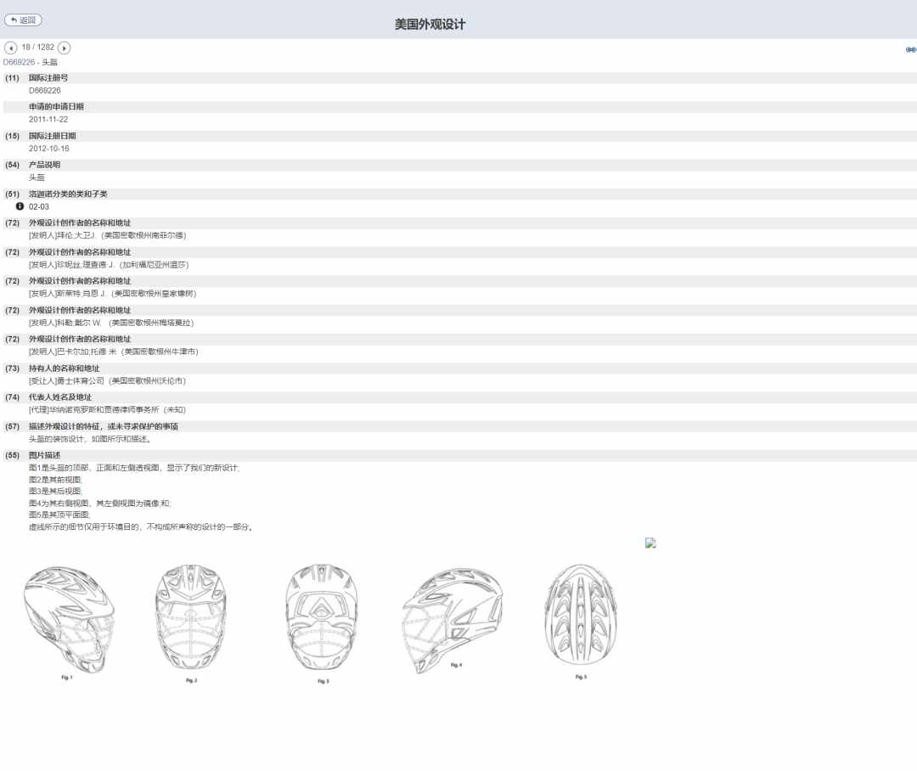Select the inventor line ending 南菲尔德)
This screenshot has width=917, height=771.
point(108,236)
